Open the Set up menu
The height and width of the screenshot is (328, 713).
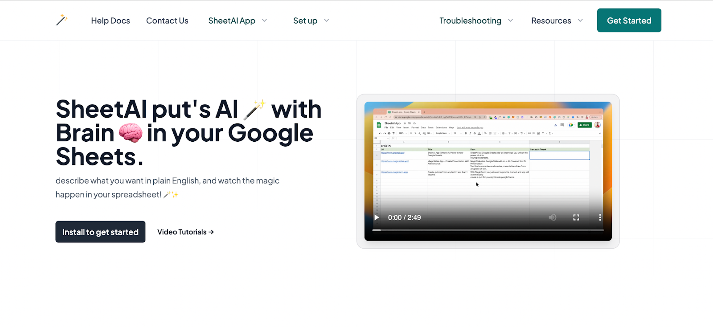coord(305,20)
